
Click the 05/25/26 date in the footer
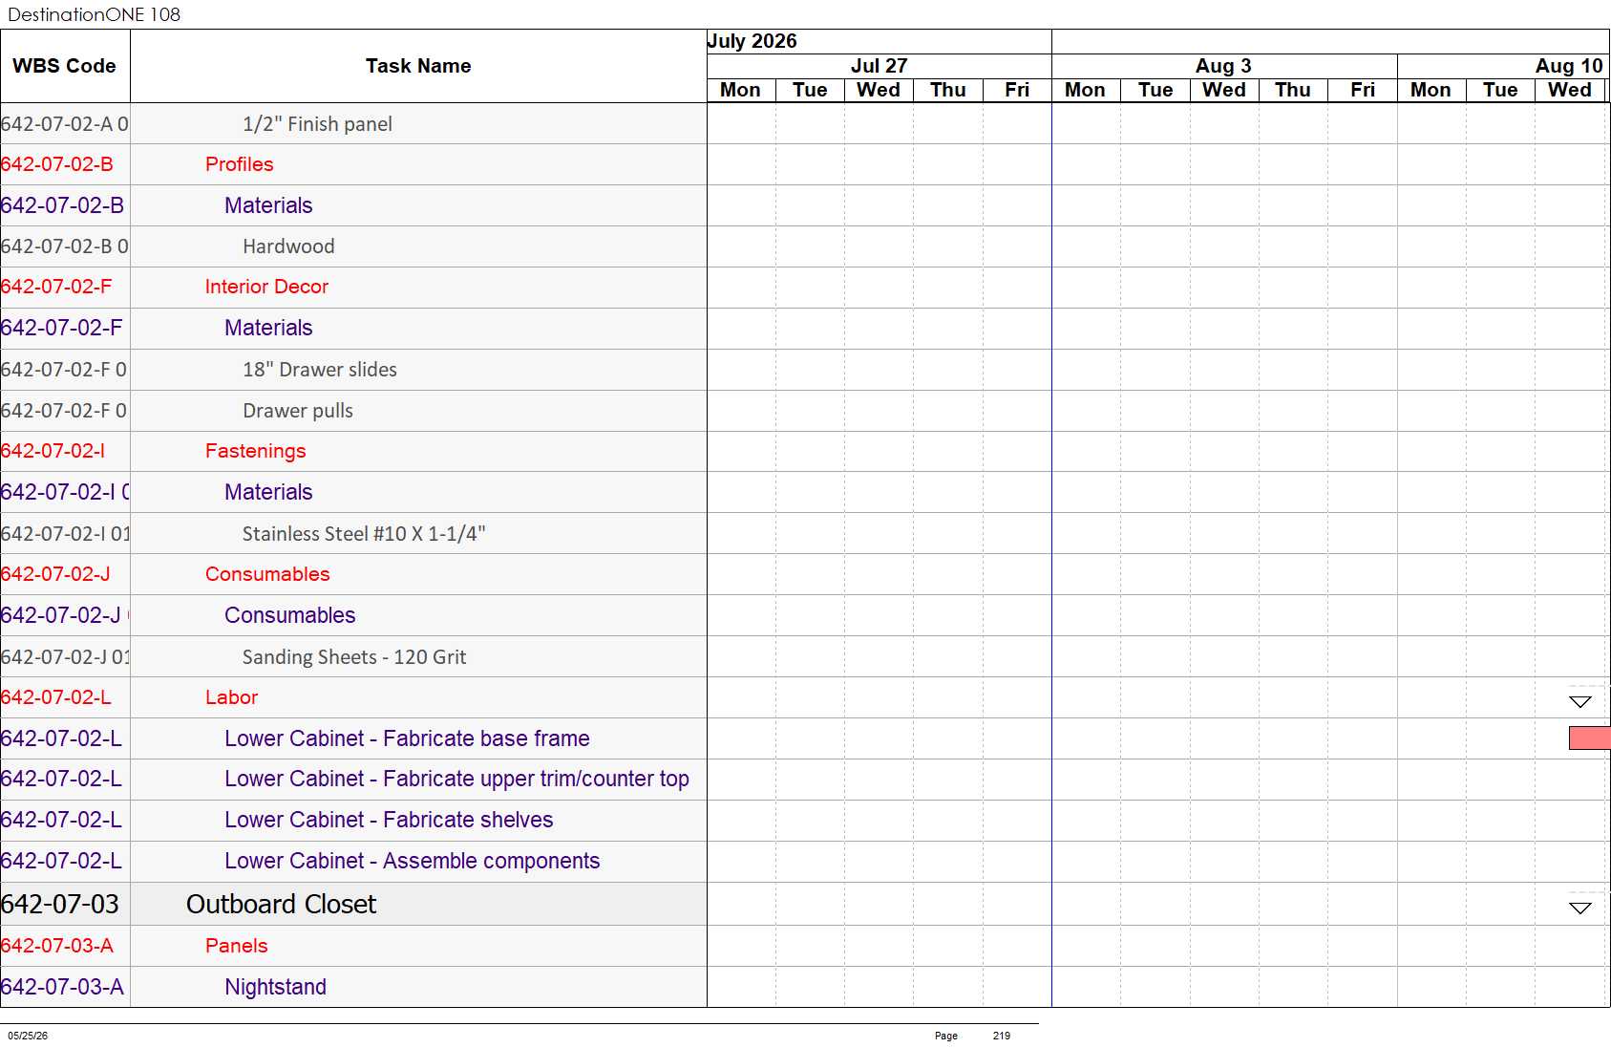point(28,1036)
